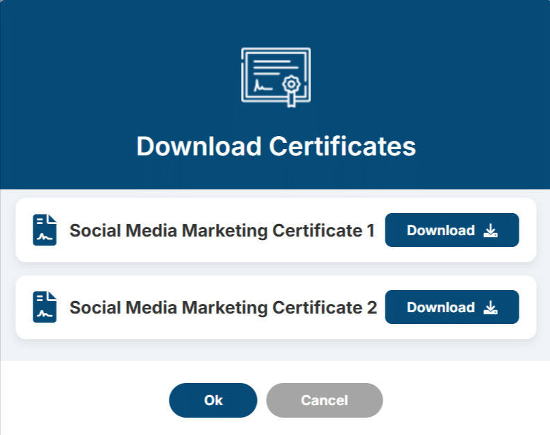The image size is (550, 435).
Task: Click the word Download in the second button
Action: [x=440, y=307]
